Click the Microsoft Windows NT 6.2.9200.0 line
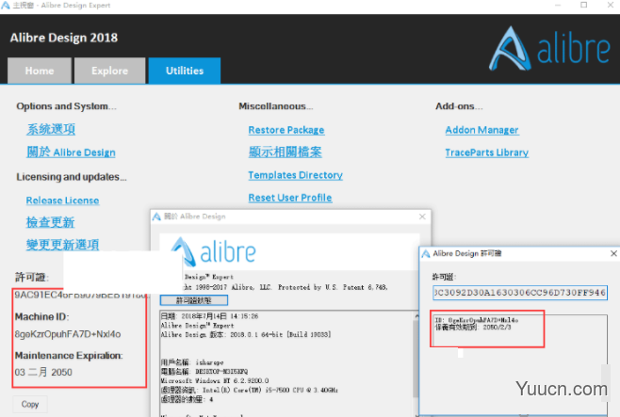The height and width of the screenshot is (417, 620). 215,380
